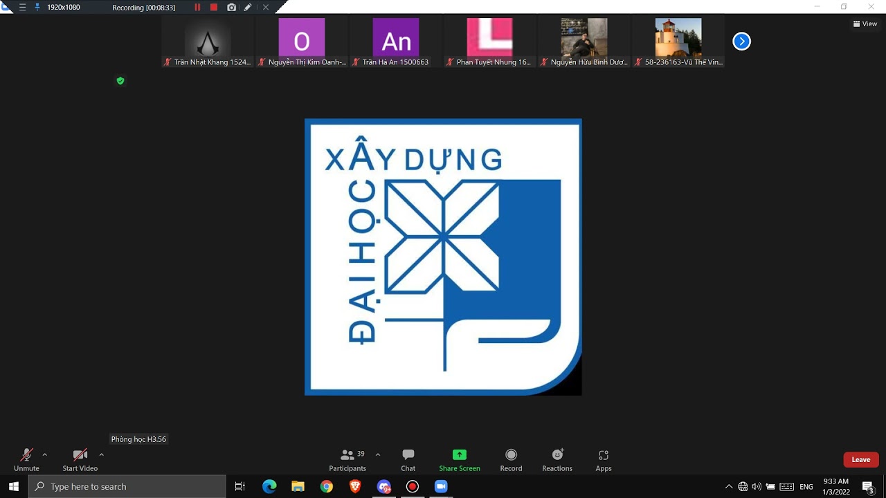Expand audio options arrow next to Unmute
Image resolution: width=886 pixels, height=498 pixels.
[45, 454]
